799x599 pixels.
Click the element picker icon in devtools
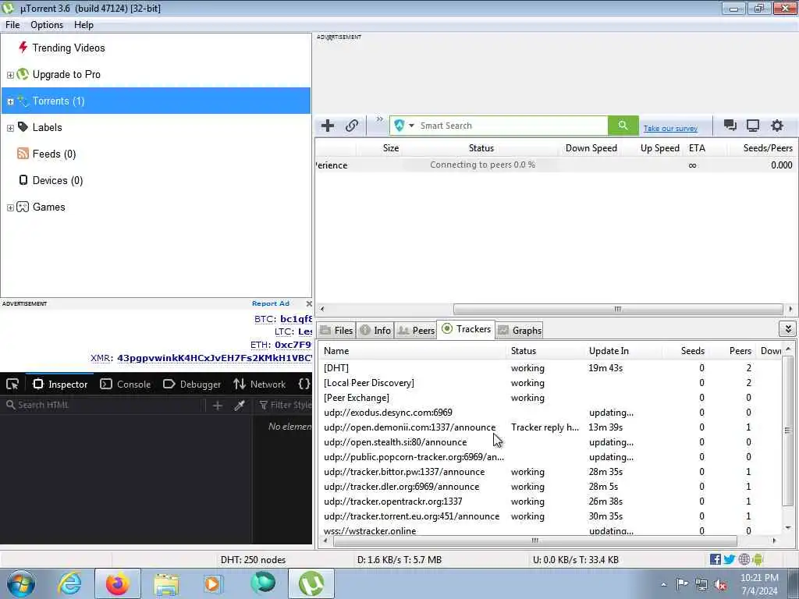12,385
